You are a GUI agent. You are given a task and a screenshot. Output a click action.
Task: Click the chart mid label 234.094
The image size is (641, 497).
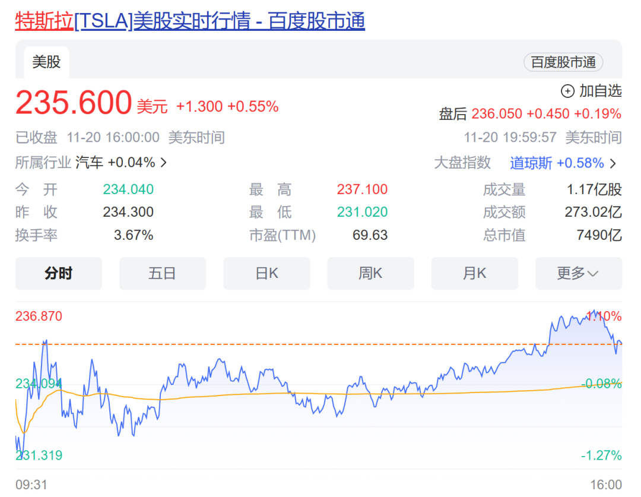coord(39,384)
